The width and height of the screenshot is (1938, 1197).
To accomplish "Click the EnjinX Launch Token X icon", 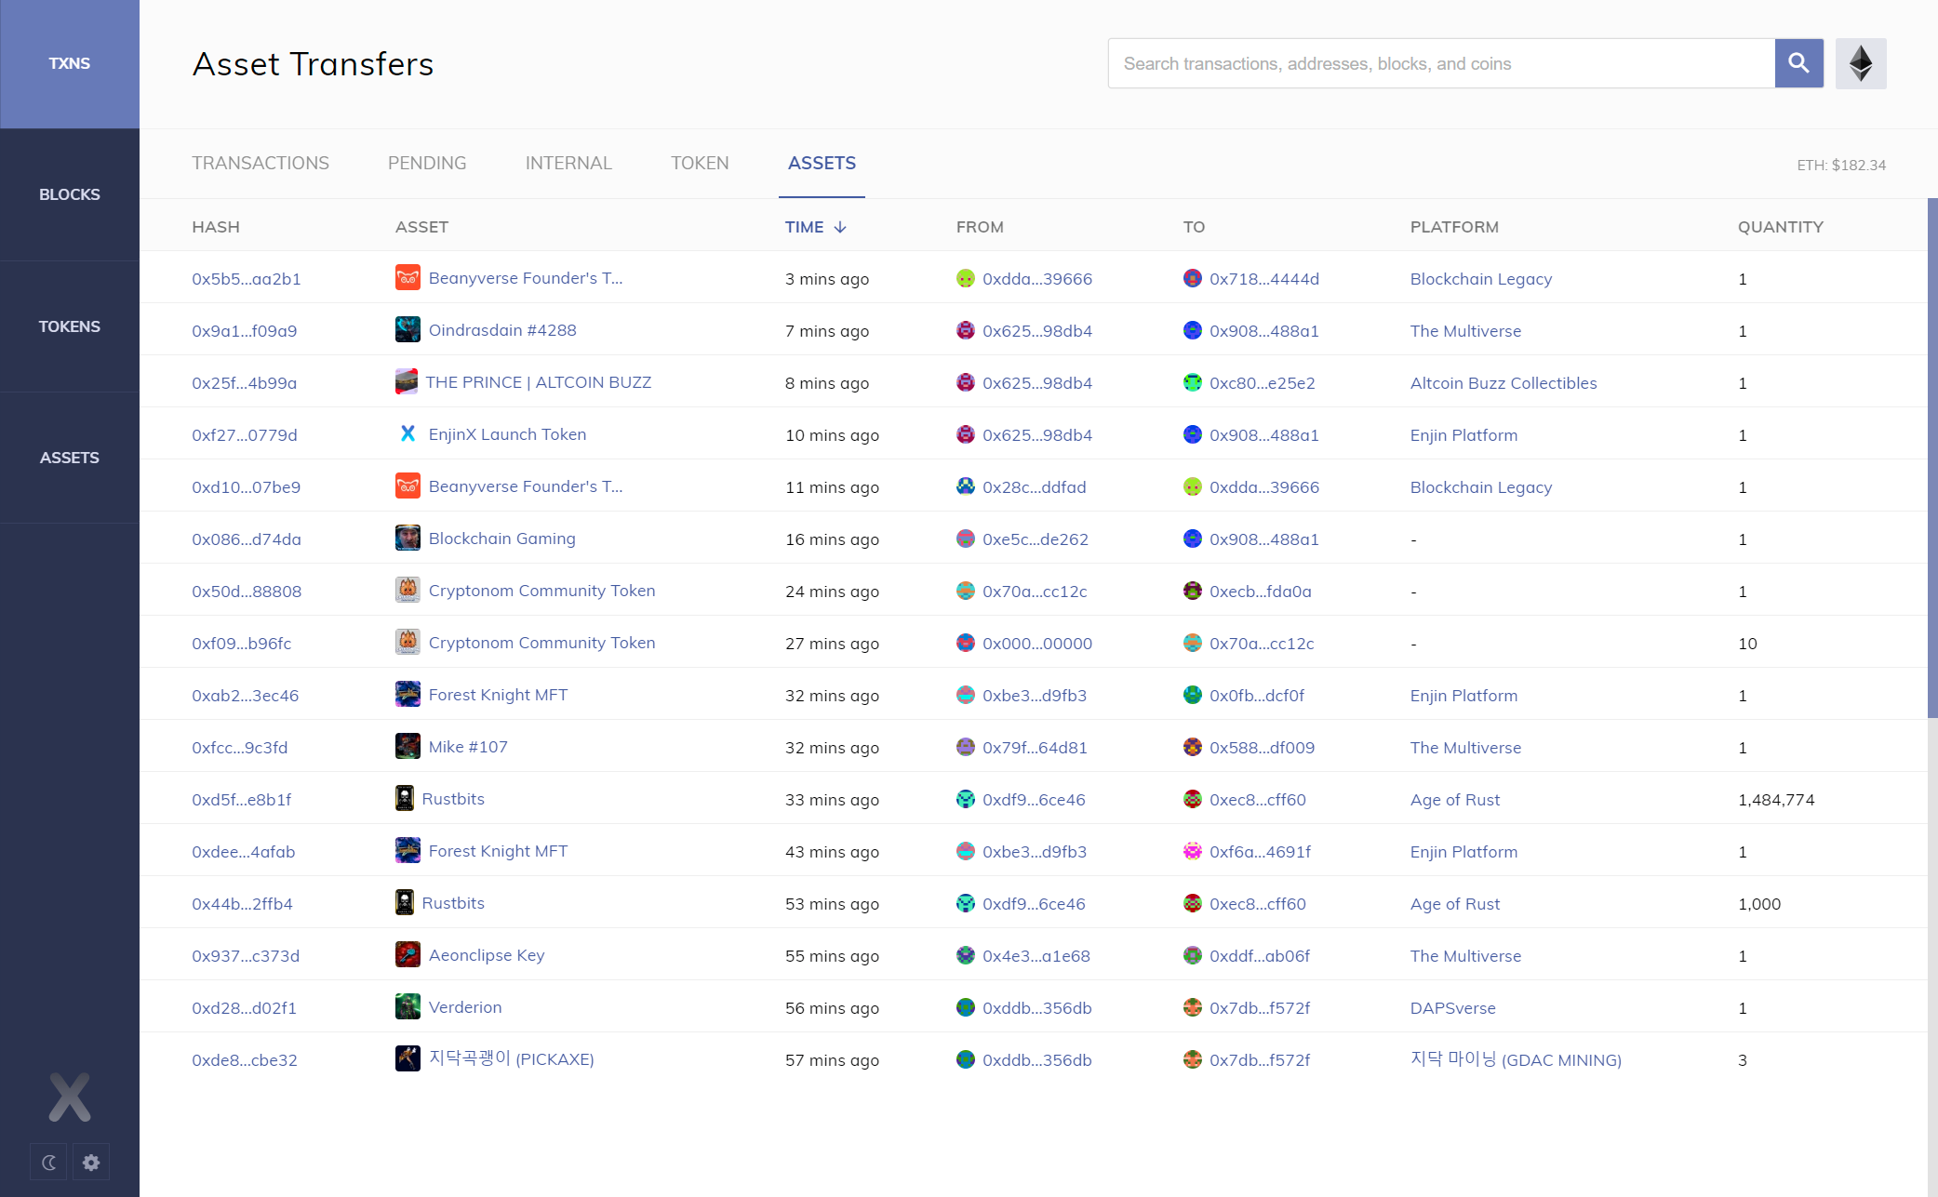I will (x=408, y=434).
